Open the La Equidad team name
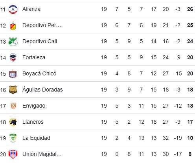Viewport: 195px width, 163px height. (36, 138)
